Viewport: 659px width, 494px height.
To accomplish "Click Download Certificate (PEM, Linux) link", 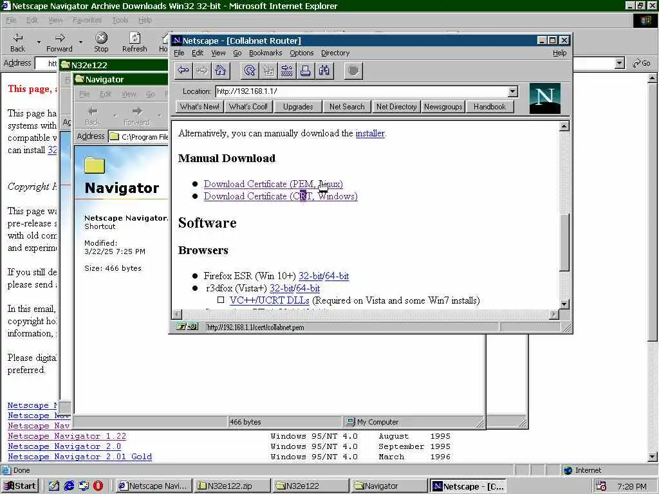I will click(273, 184).
